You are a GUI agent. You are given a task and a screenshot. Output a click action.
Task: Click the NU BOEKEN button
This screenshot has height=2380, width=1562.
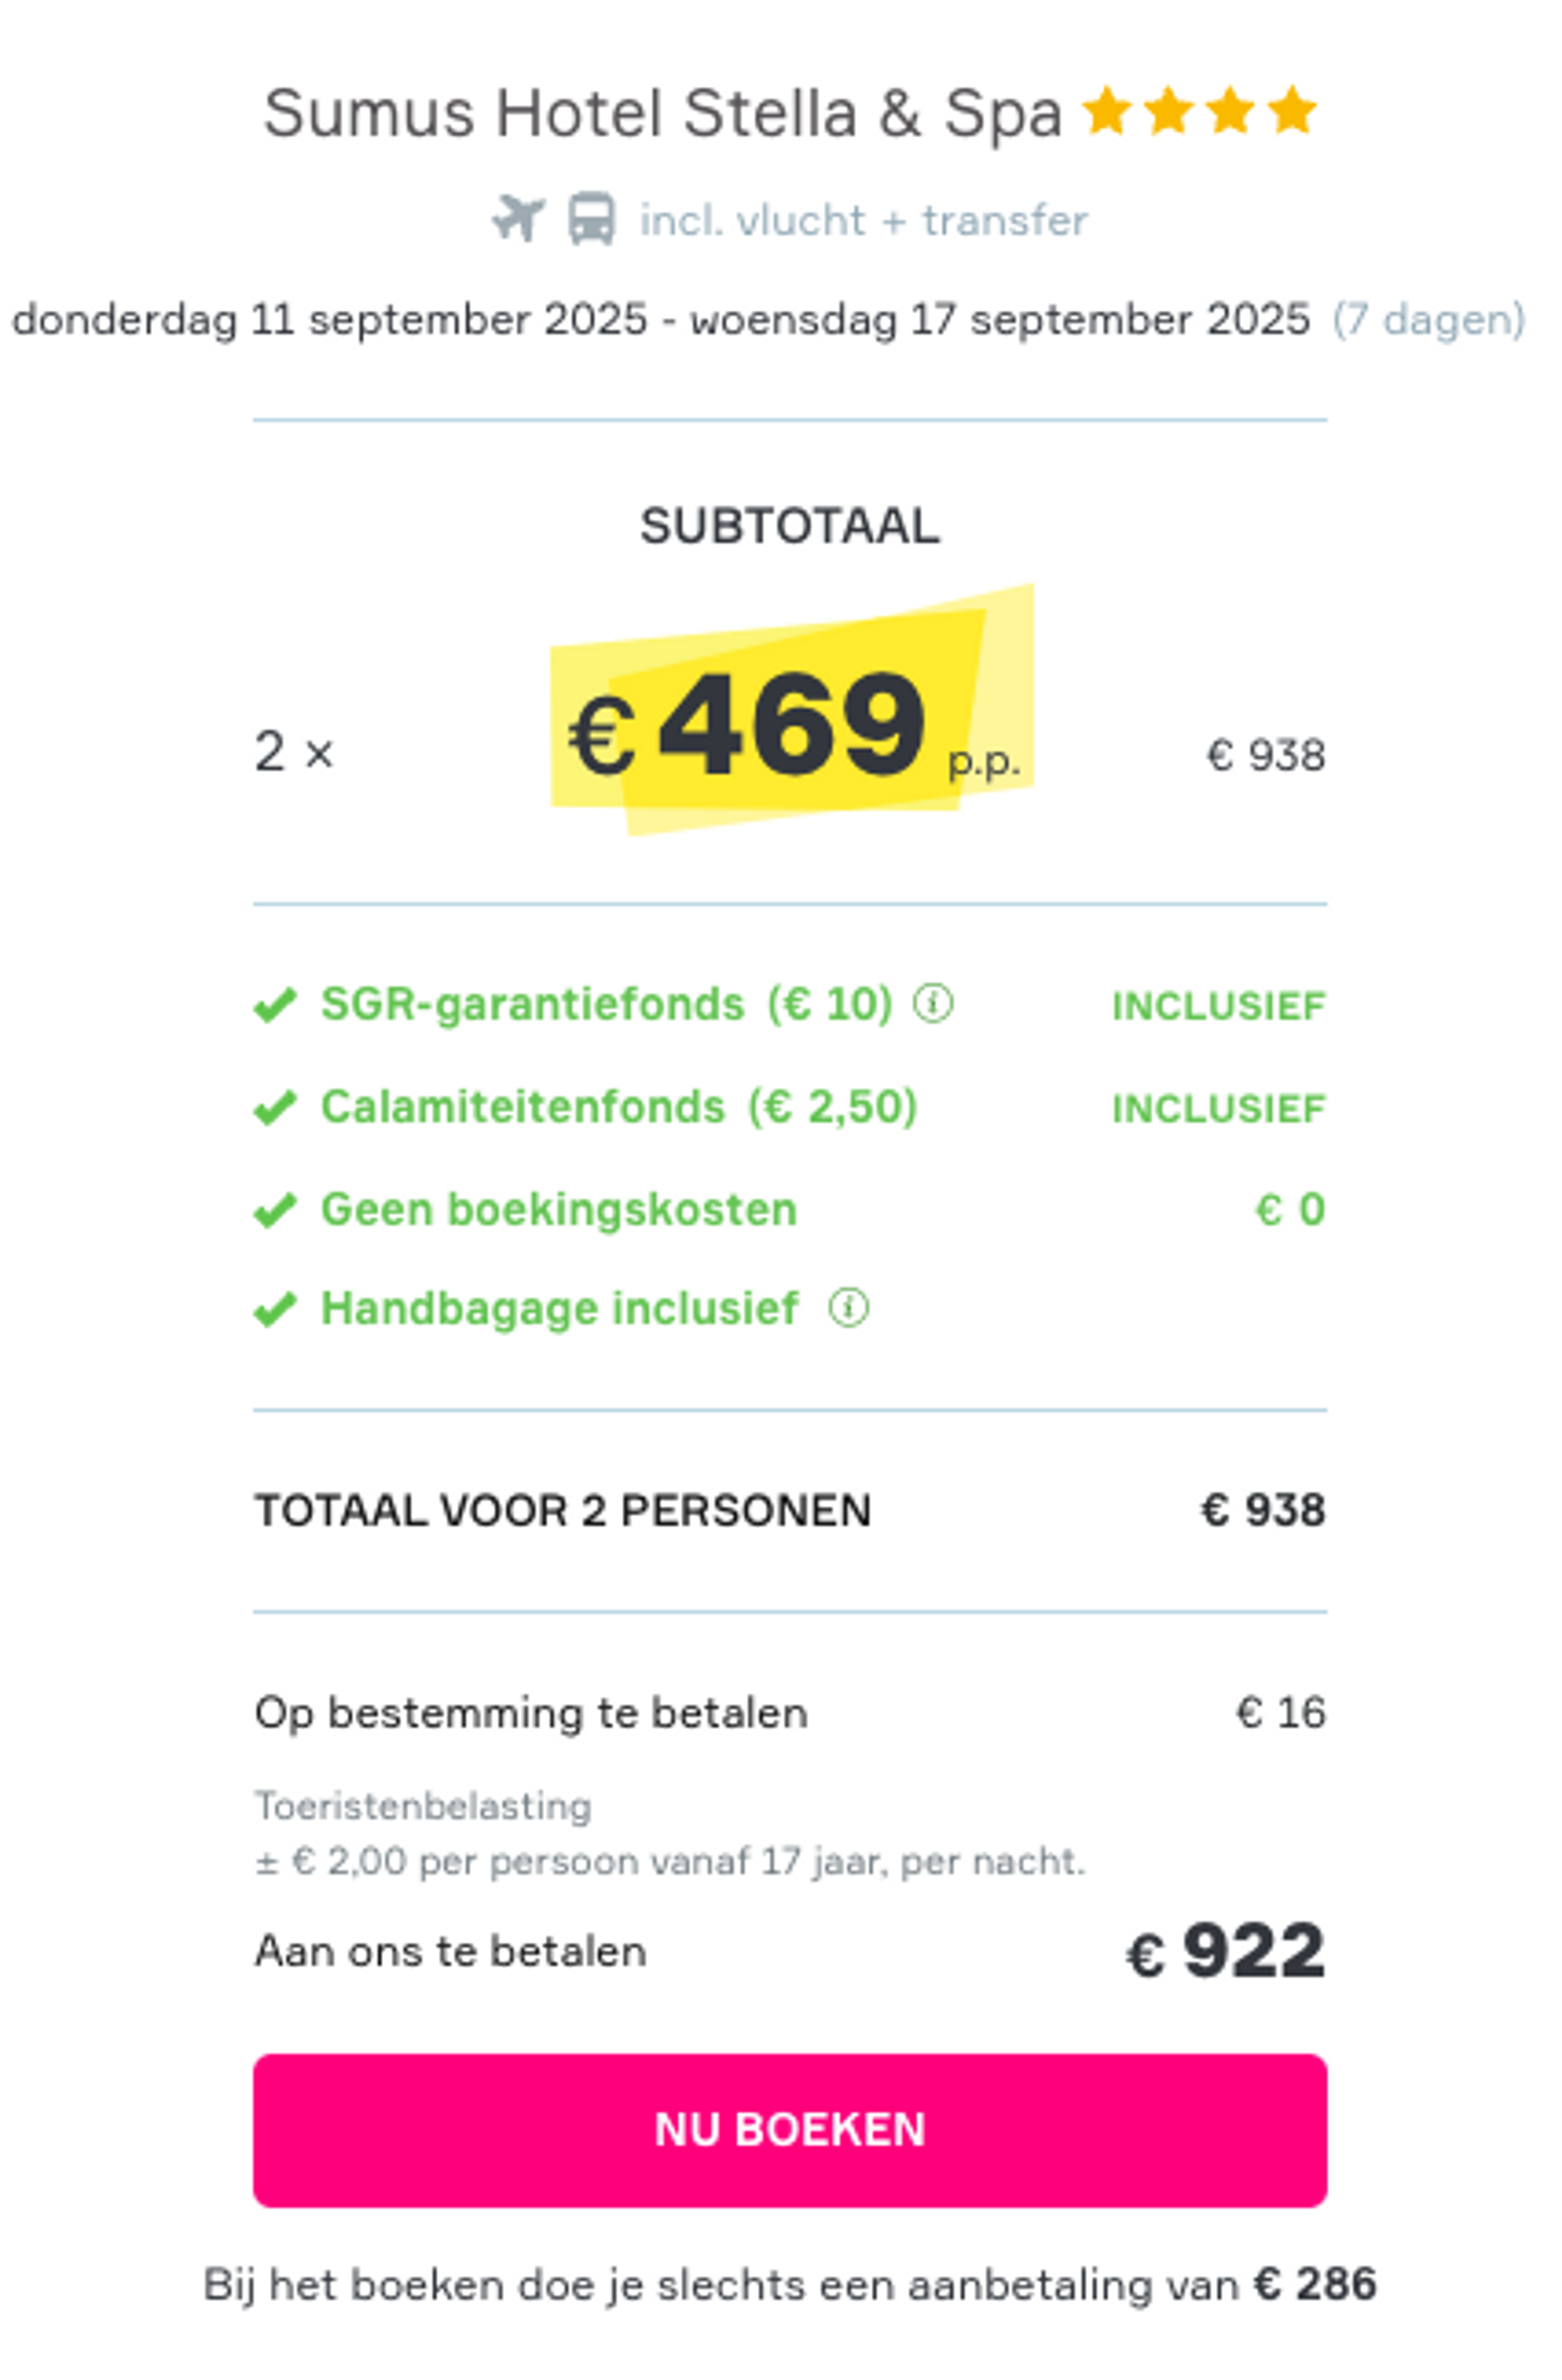coord(790,2131)
